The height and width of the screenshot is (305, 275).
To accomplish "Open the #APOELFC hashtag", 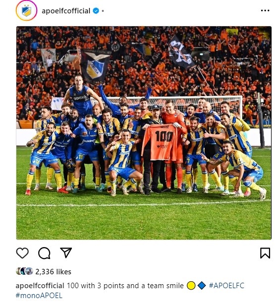I will click(x=226, y=286).
